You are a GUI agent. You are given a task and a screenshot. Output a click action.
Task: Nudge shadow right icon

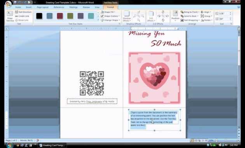(142, 16)
